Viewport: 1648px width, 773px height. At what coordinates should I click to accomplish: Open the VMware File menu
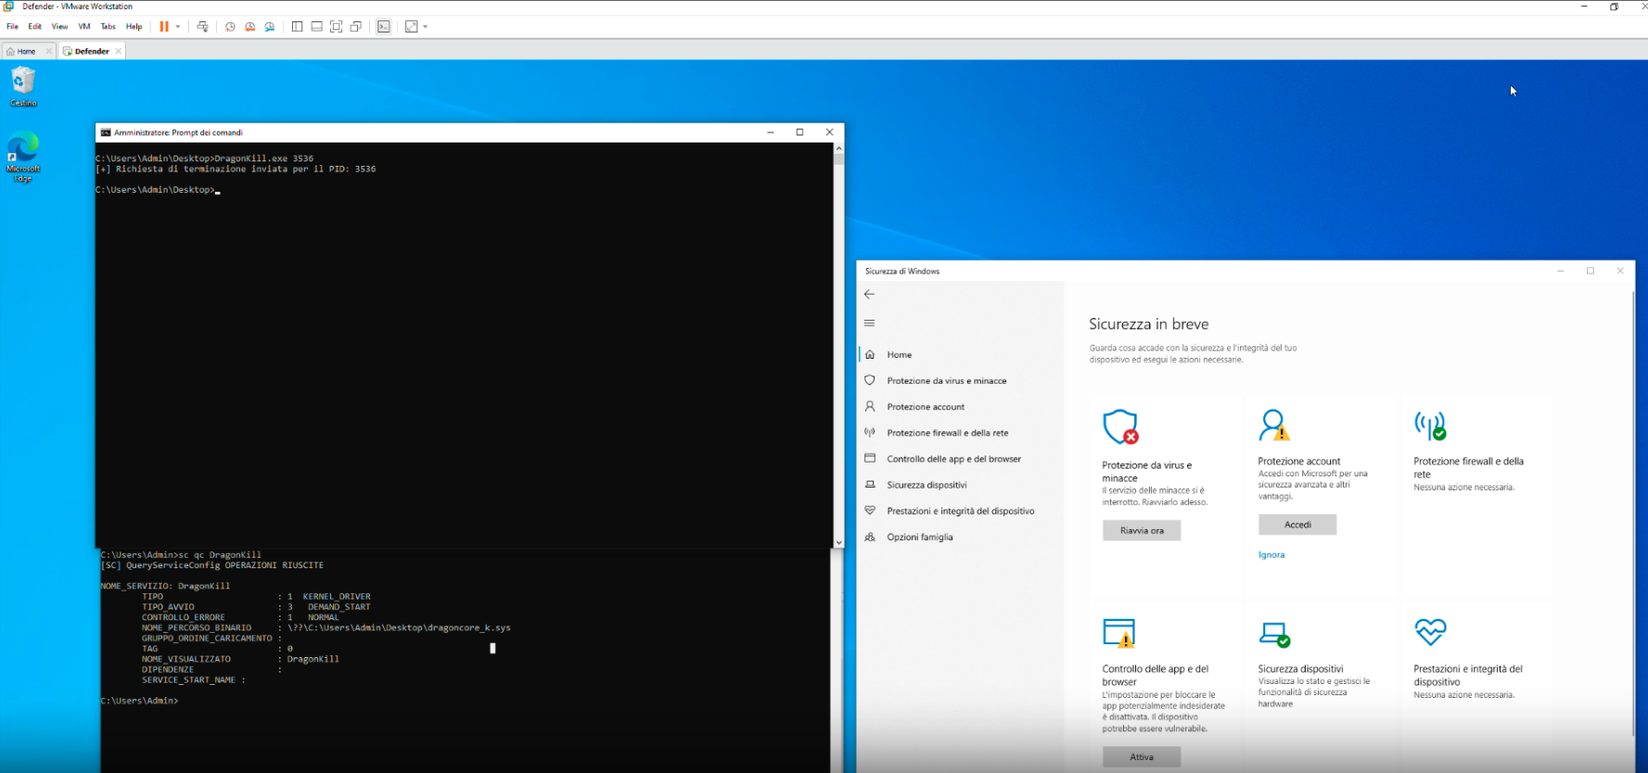(12, 27)
